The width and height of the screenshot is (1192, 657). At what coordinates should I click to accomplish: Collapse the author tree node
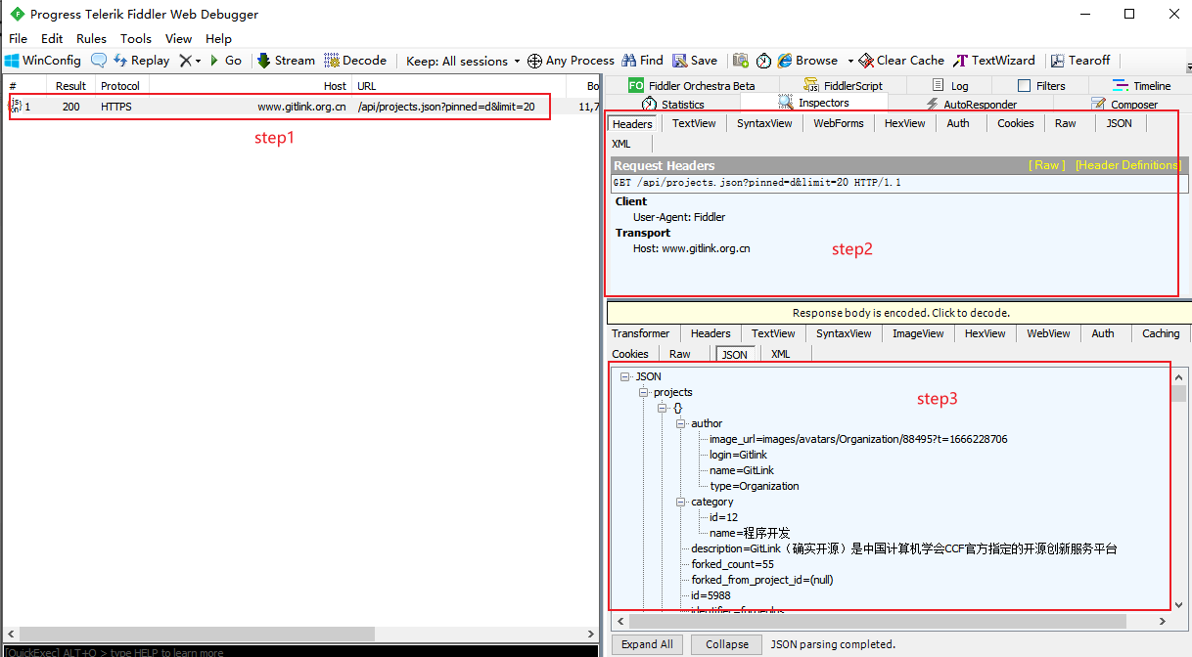point(680,423)
